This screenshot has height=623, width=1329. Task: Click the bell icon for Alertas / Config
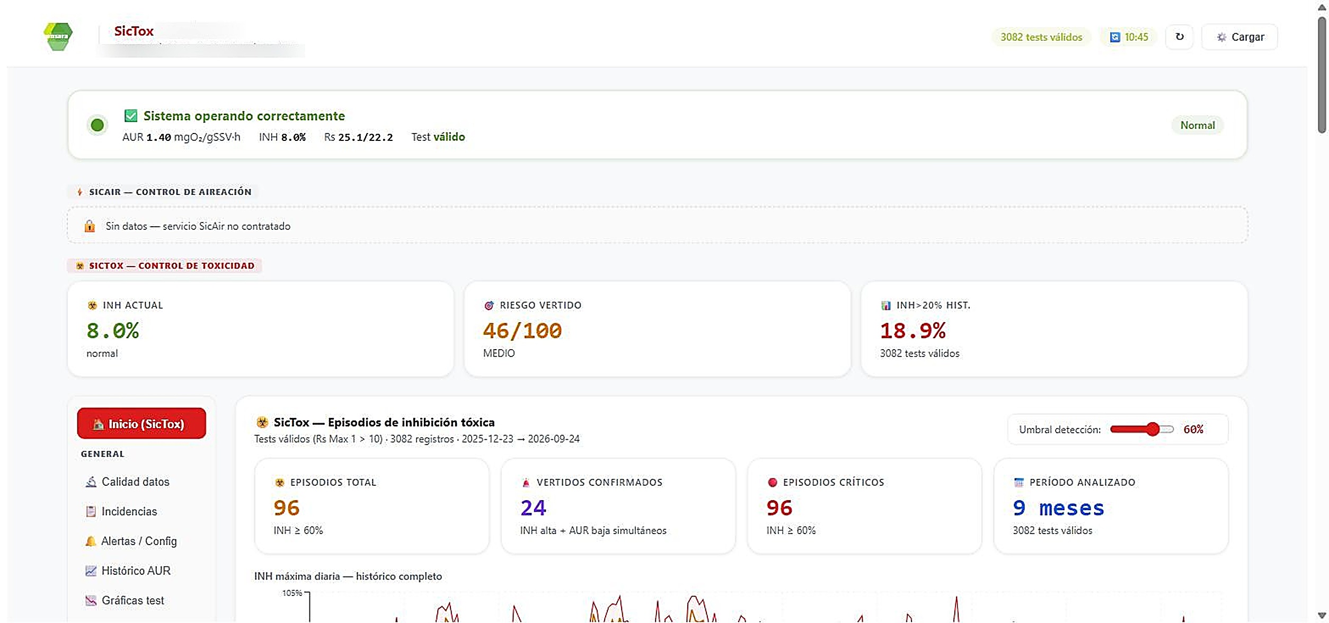pyautogui.click(x=91, y=541)
